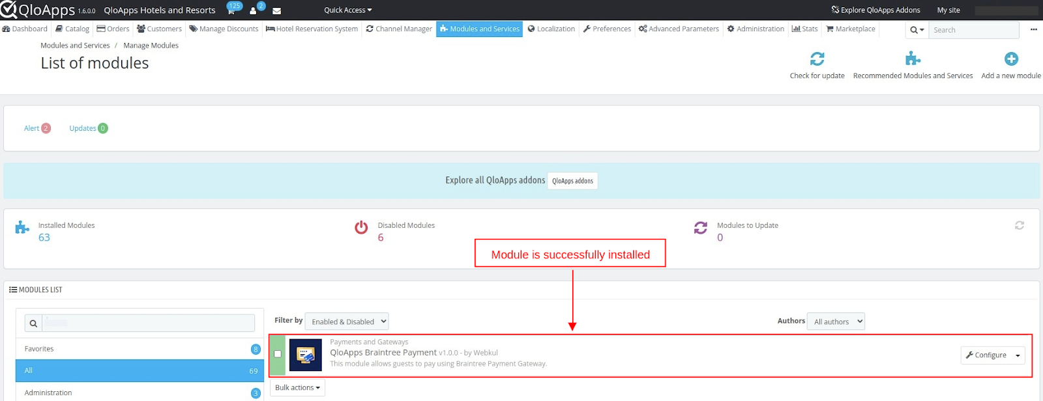
Task: Click the Check for update icon
Action: (x=817, y=59)
